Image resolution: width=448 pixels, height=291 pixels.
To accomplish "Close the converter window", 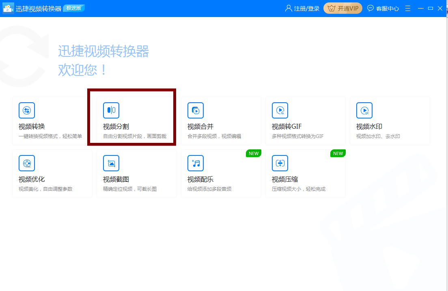I will tap(440, 8).
